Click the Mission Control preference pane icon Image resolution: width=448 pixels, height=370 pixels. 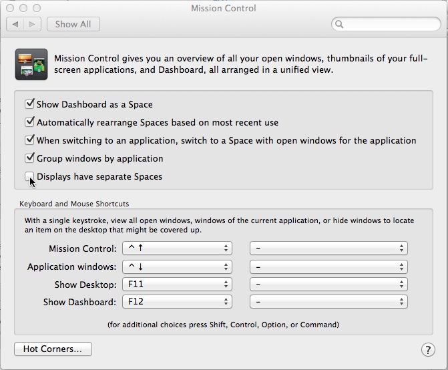[x=31, y=64]
